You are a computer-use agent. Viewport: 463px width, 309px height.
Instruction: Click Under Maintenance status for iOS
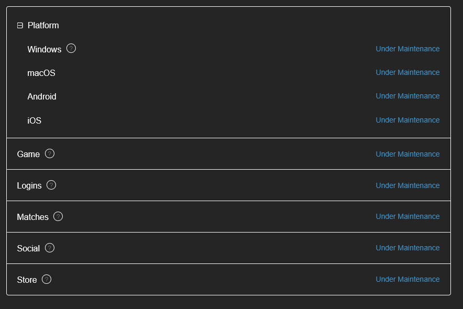point(408,120)
